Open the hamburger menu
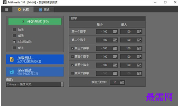The image size is (178, 106). click(7, 9)
